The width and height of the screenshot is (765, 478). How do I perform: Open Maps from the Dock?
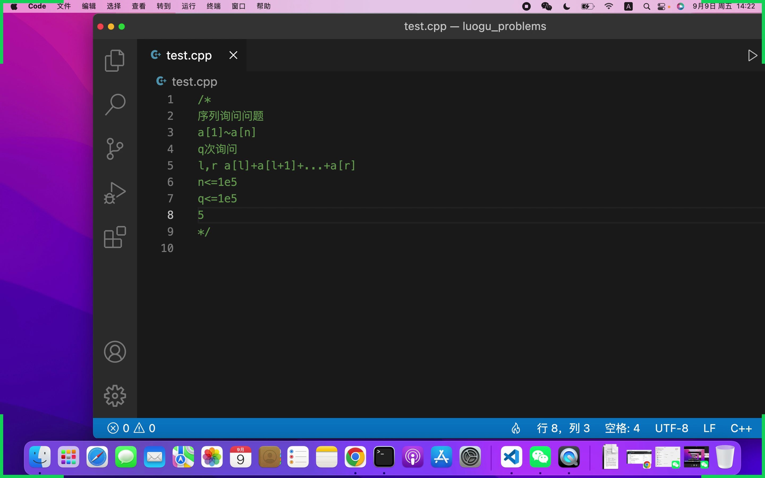183,457
